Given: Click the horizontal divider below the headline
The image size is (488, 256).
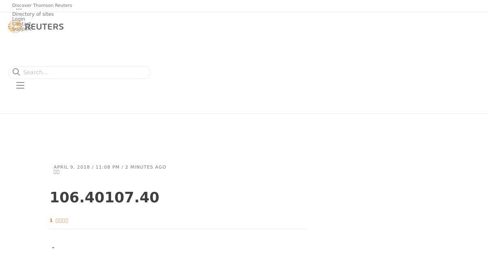Looking at the screenshot, I should coord(178,229).
